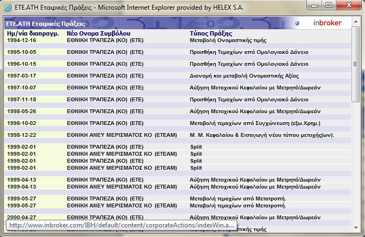Maximize the Internet Explorer popup window
This screenshot has height=237, width=365.
(329, 5)
